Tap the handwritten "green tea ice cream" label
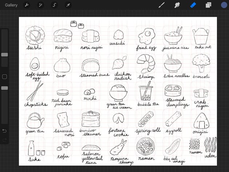The image size is (229, 172). [119, 105]
